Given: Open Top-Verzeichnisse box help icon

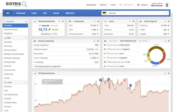Looking at the screenshot, I should [x=165, y=41].
